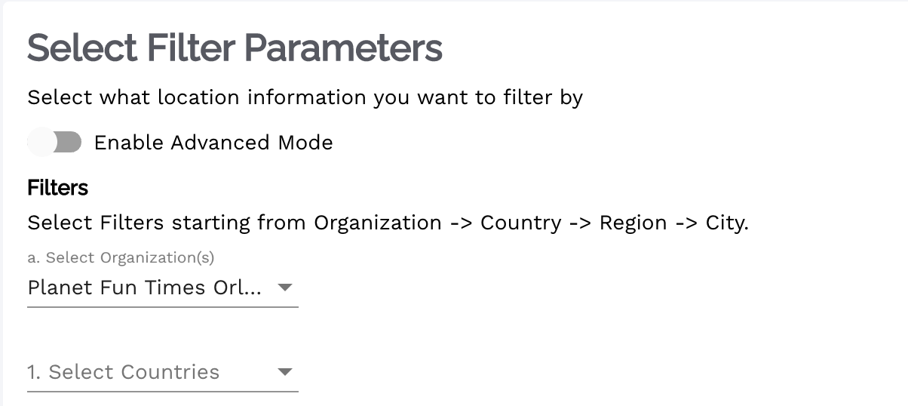Expand the organization dropdown arrow
908x406 pixels.
[284, 288]
